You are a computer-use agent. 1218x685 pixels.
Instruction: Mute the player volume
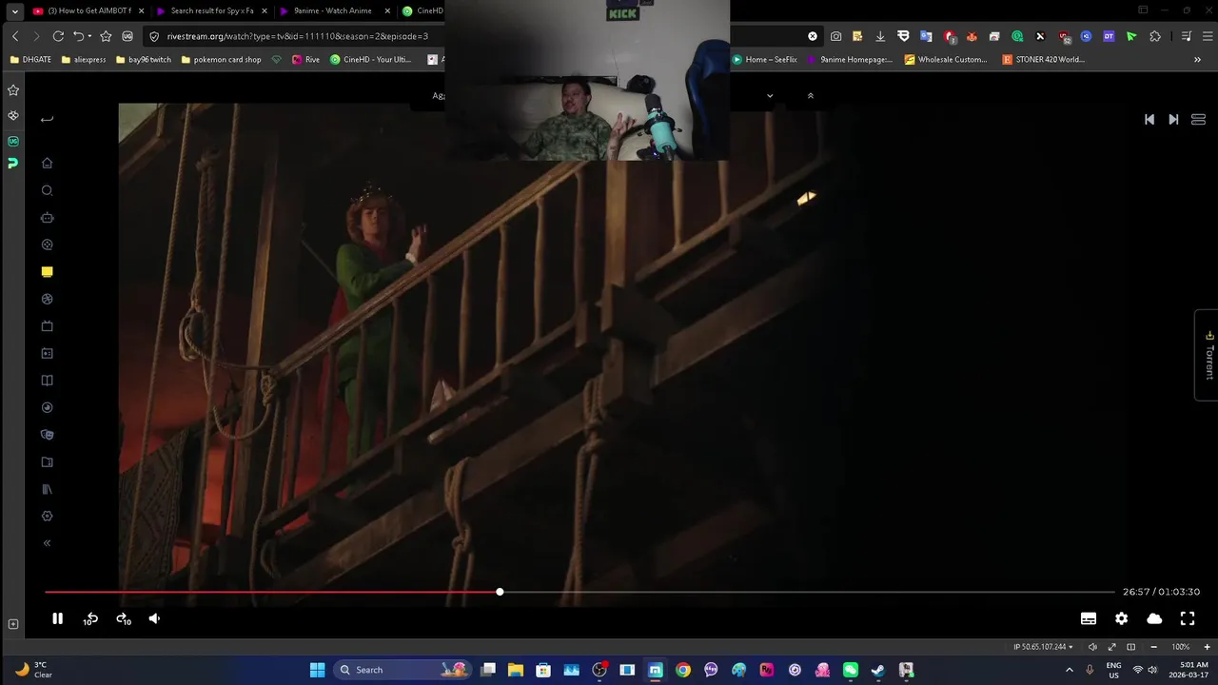tap(154, 618)
